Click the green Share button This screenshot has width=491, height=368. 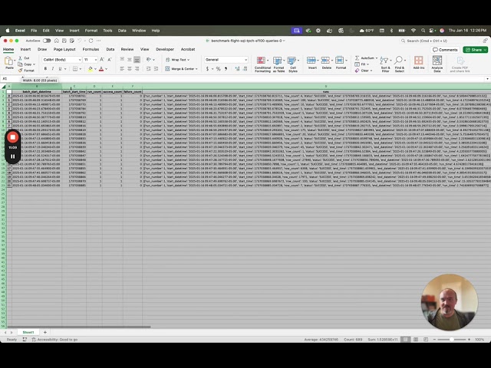pos(475,50)
